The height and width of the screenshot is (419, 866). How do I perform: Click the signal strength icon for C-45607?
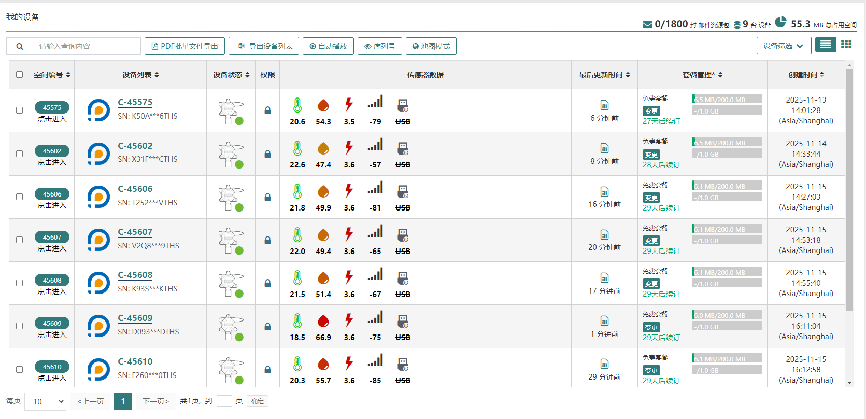(375, 231)
